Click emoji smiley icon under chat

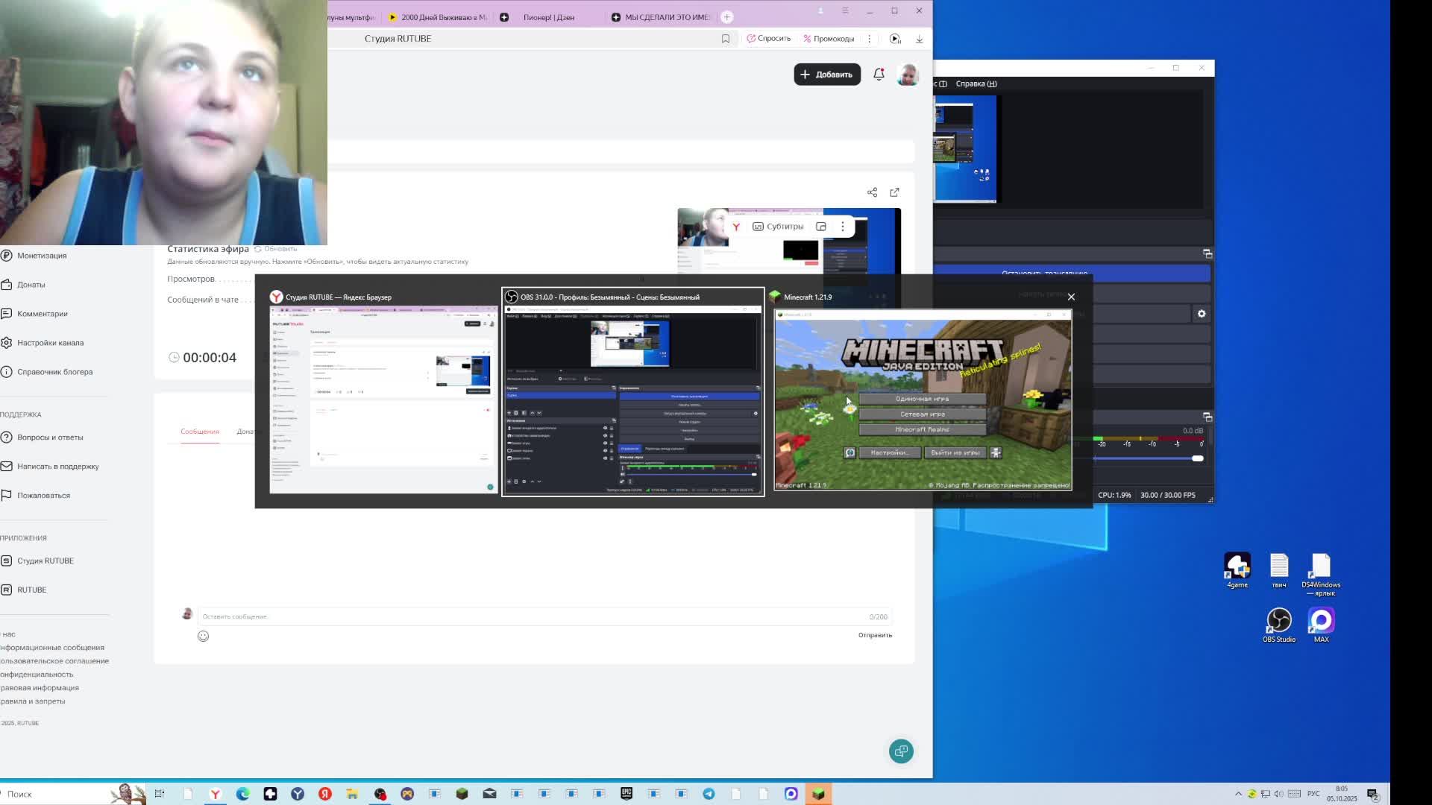[x=203, y=636]
